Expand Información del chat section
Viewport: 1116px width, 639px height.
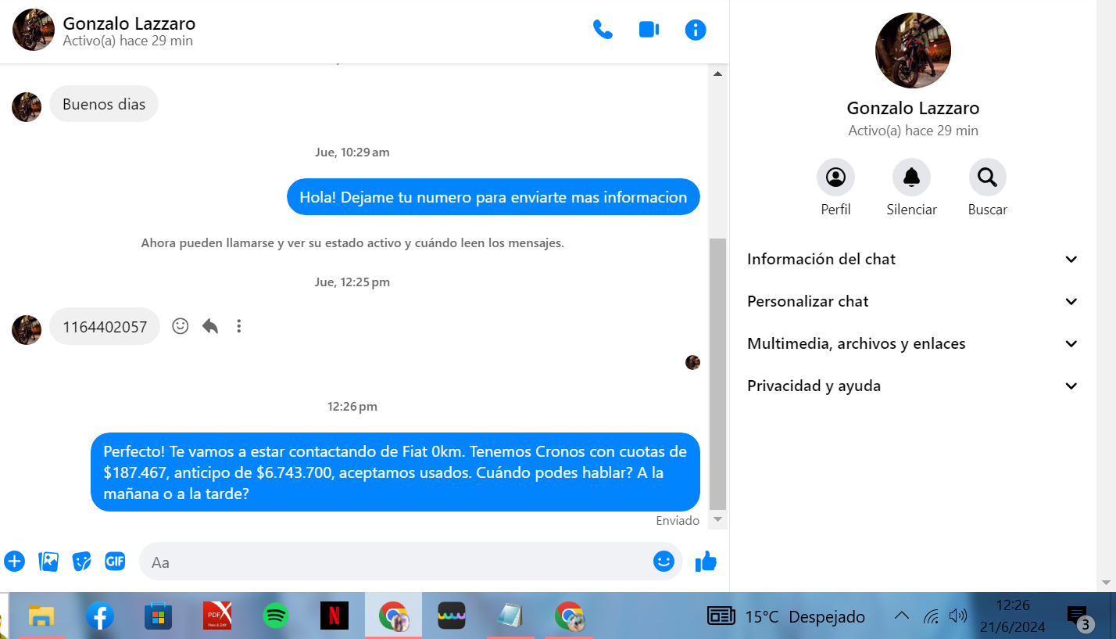[913, 259]
